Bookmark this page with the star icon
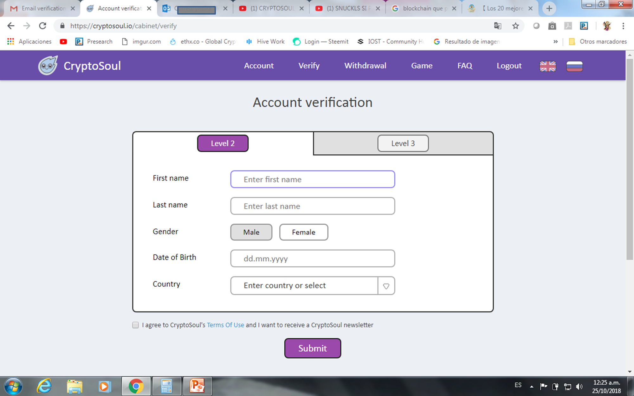 pos(515,26)
